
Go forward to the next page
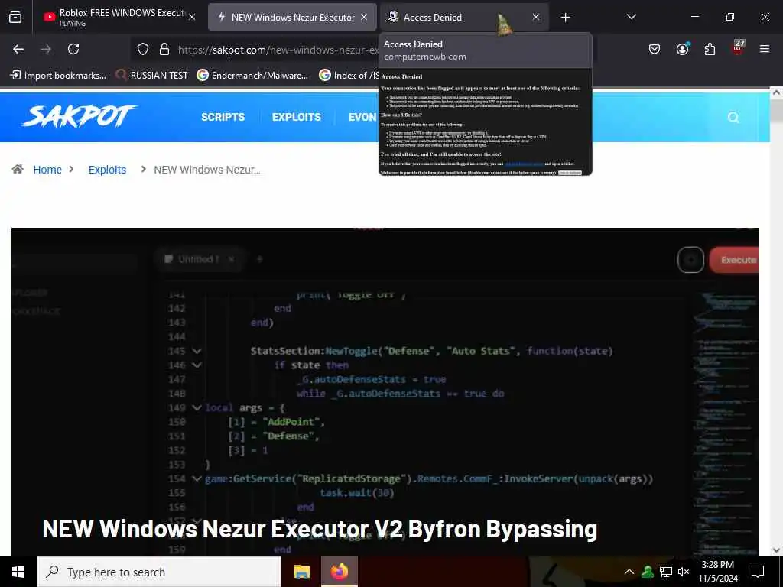coord(46,49)
